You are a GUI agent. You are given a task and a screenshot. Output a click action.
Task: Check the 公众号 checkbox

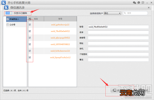[7, 25]
